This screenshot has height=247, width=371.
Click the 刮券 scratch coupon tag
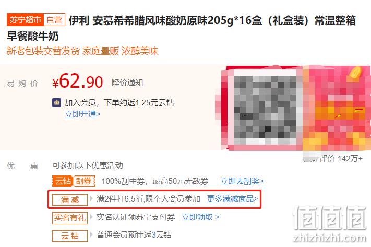pos(84,181)
